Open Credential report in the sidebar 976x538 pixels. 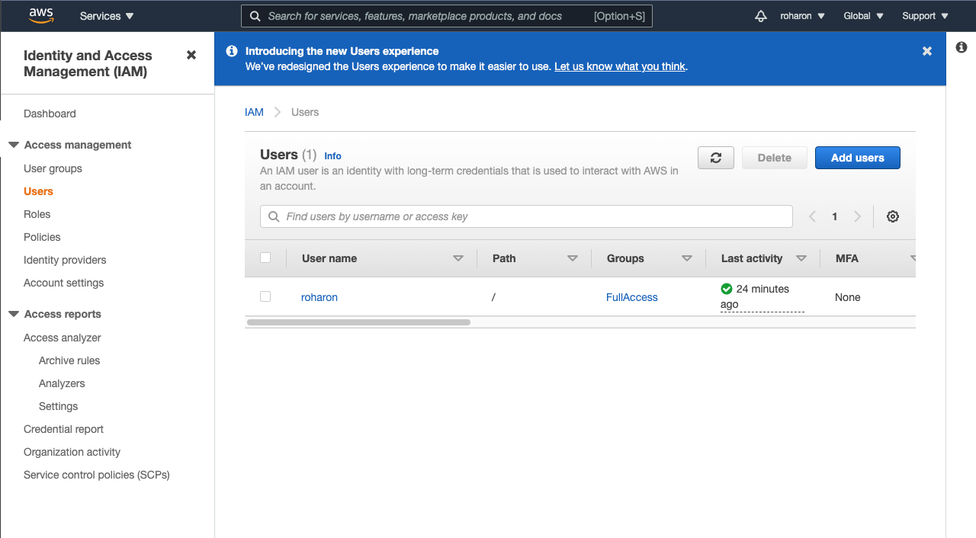pyautogui.click(x=63, y=429)
